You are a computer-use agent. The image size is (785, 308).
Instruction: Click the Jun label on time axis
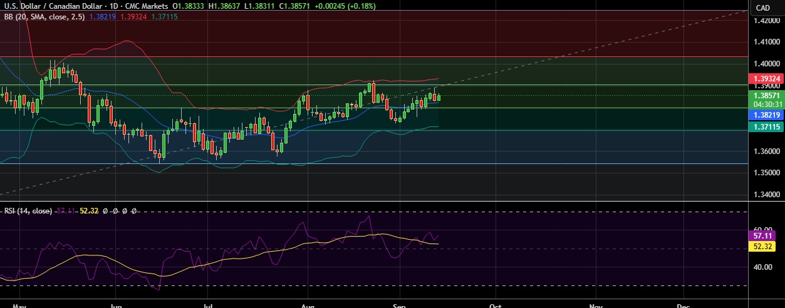click(116, 306)
